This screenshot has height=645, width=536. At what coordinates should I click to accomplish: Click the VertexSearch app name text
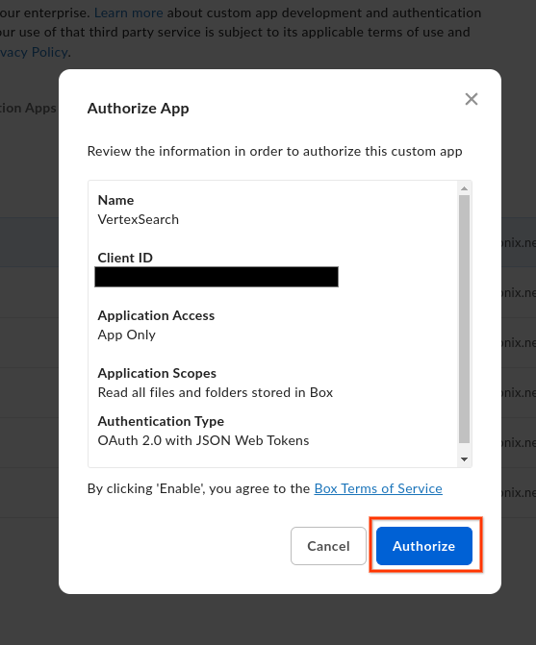[x=139, y=219]
